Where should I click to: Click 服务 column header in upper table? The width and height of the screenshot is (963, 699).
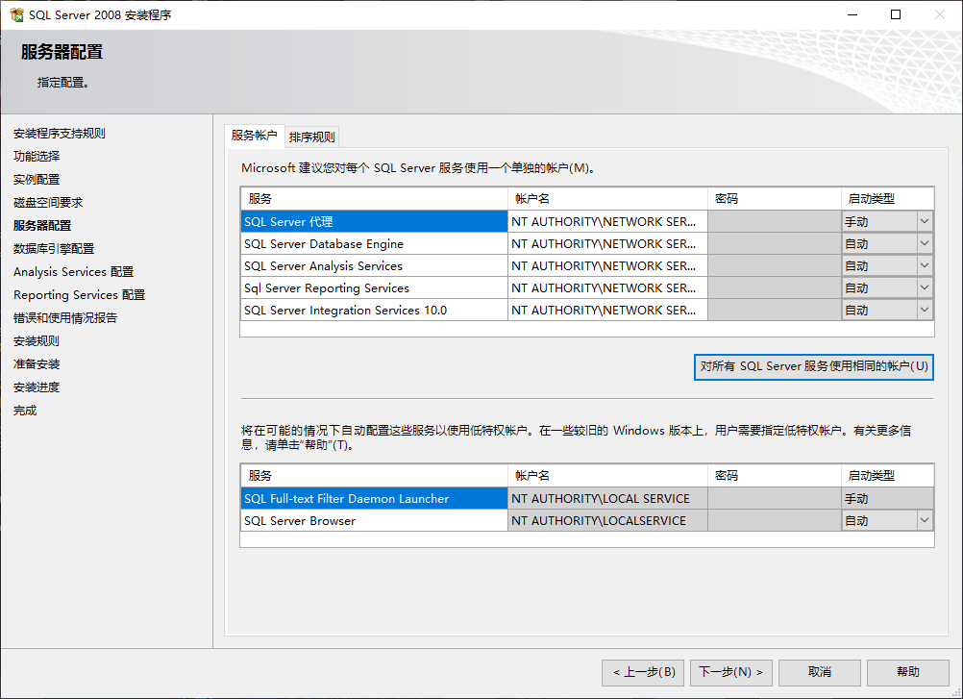pos(374,199)
